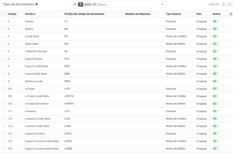Image resolution: width=233 pixels, height=153 pixels.
Task: Go to next page with right arrow
Action: coord(230,4)
